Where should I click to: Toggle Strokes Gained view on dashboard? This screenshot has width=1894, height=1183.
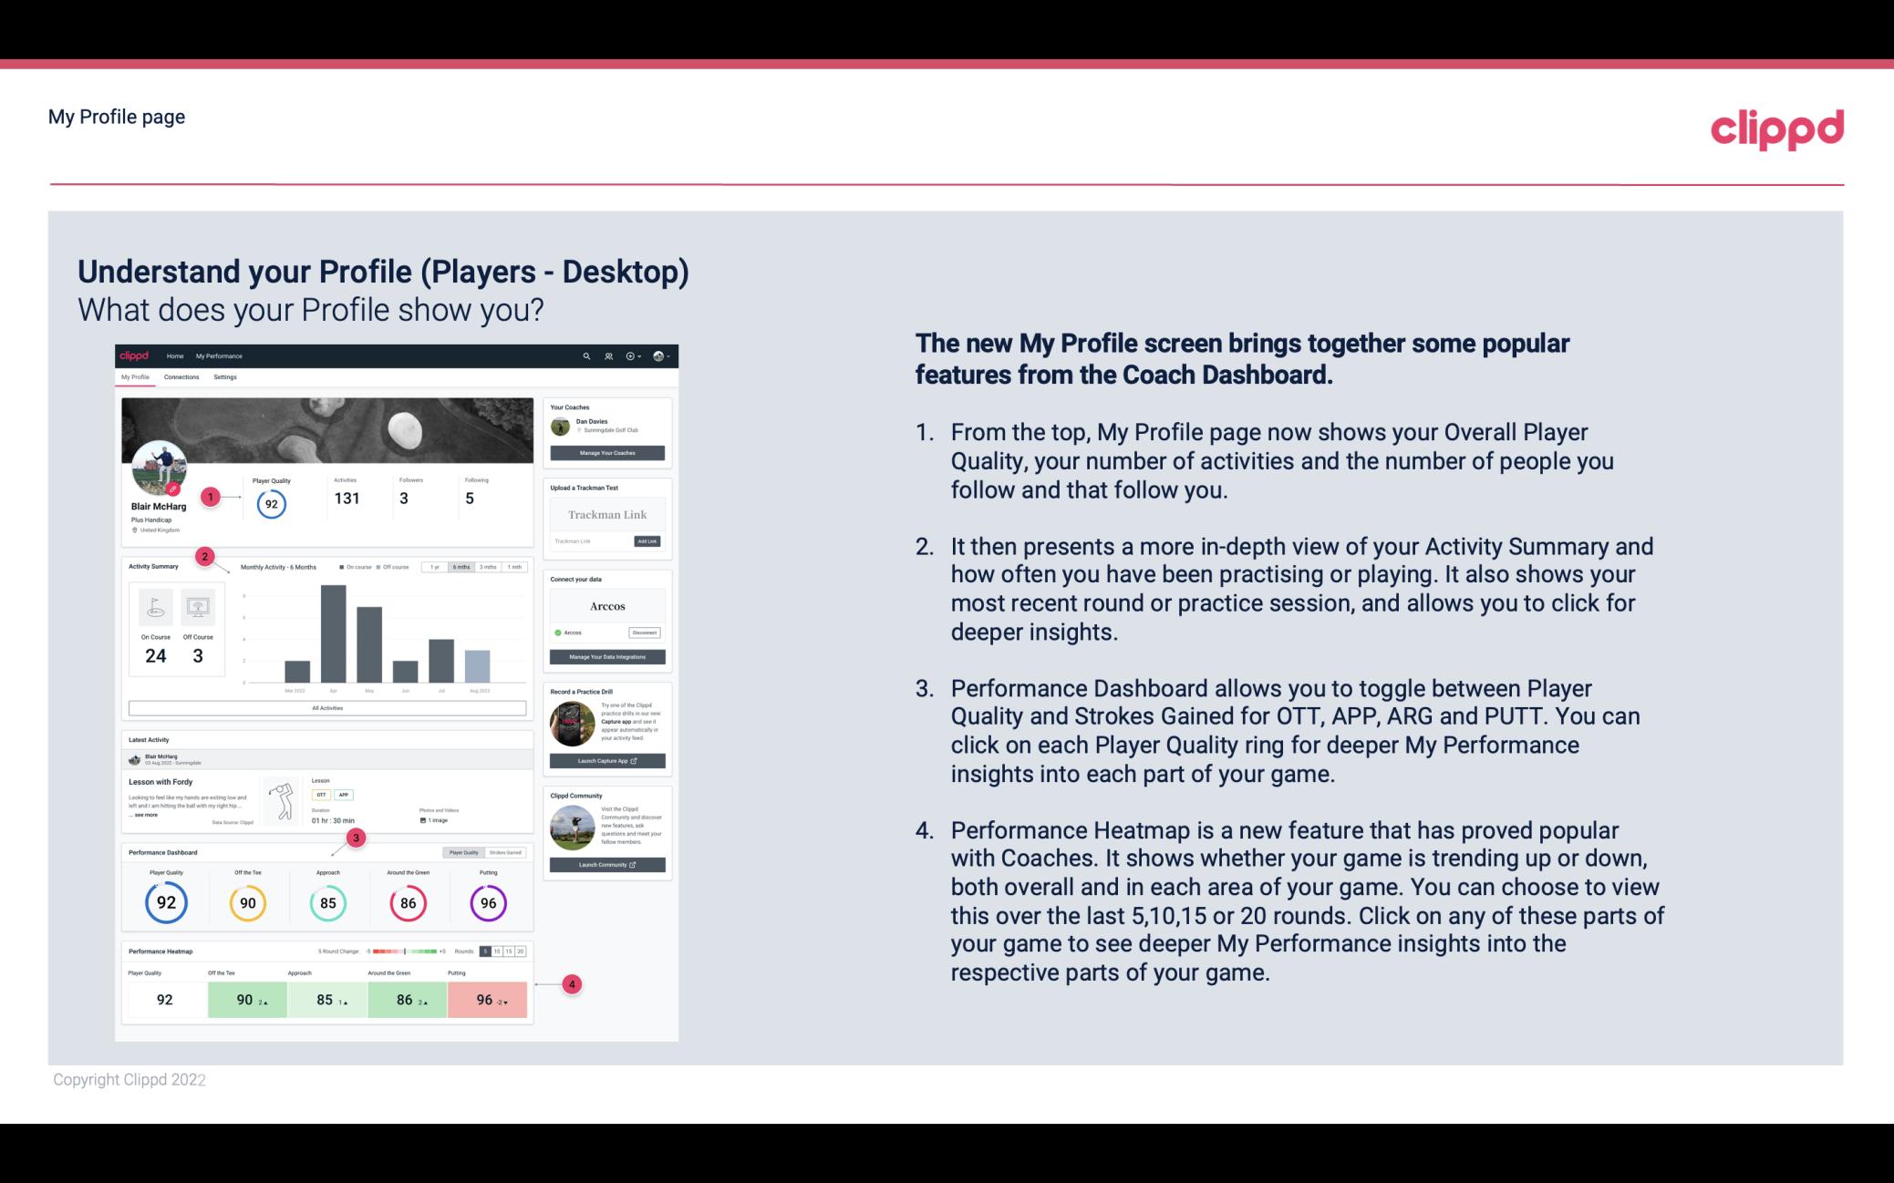click(509, 852)
